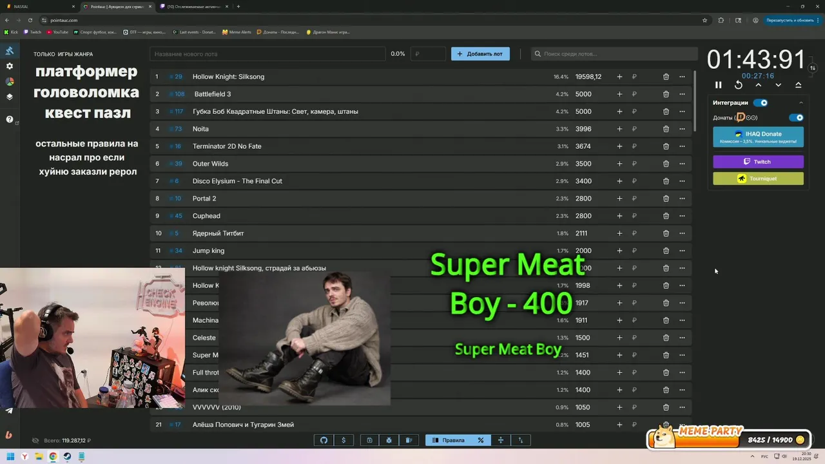The height and width of the screenshot is (464, 825).
Task: Click the GitHub icon in bottom toolbar
Action: pyautogui.click(x=324, y=440)
